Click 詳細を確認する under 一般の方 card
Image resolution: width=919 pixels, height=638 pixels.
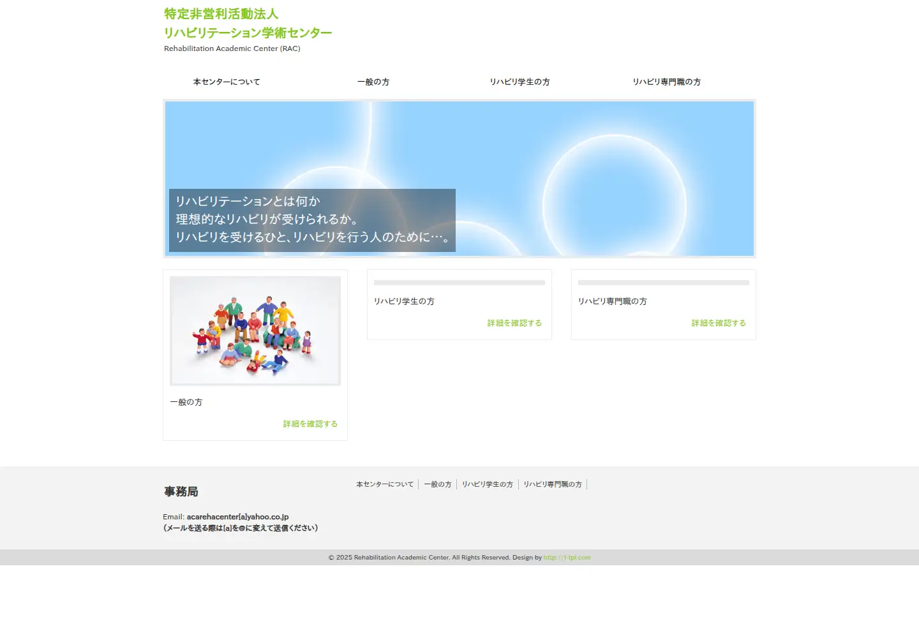310,424
